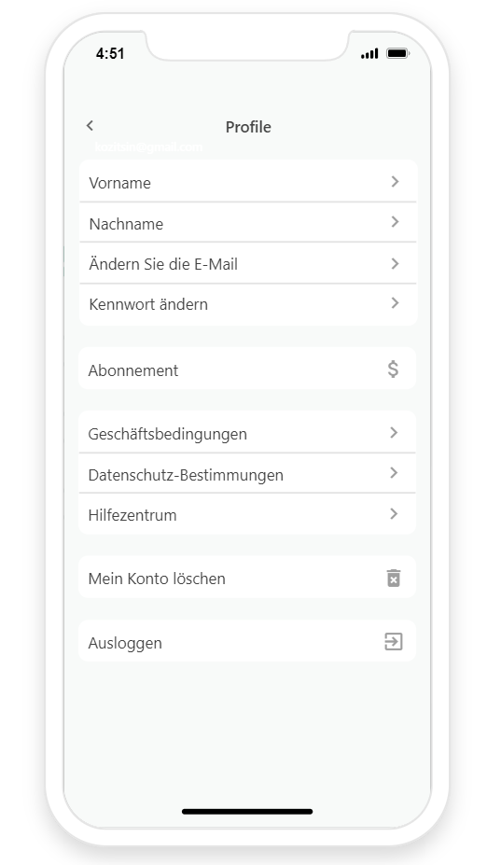Select the Hilfezentrum entry
487x865 pixels.
click(247, 514)
